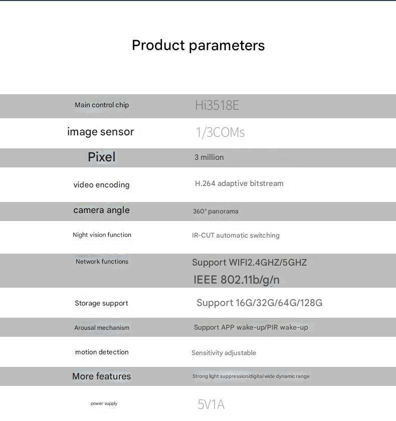Viewport: 396px width, 421px height.
Task: Select the Main control chip label
Action: [102, 105]
